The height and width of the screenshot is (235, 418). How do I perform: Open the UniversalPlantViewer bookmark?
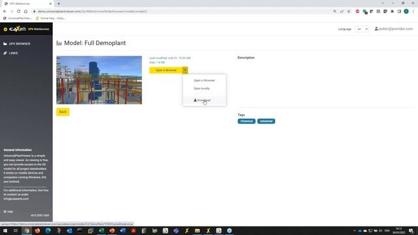[18, 18]
